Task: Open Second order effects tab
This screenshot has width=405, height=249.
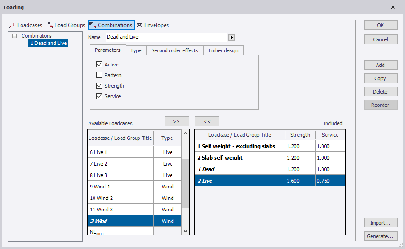Action: [175, 50]
